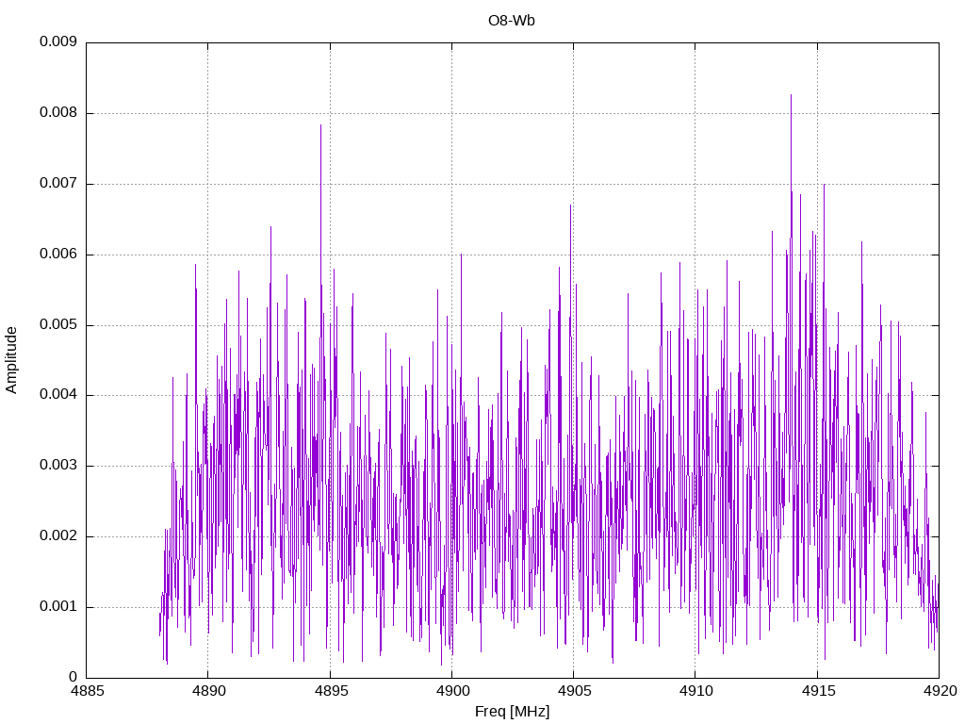Click x-axis tick label 4900
The height and width of the screenshot is (724, 965).
tap(452, 691)
